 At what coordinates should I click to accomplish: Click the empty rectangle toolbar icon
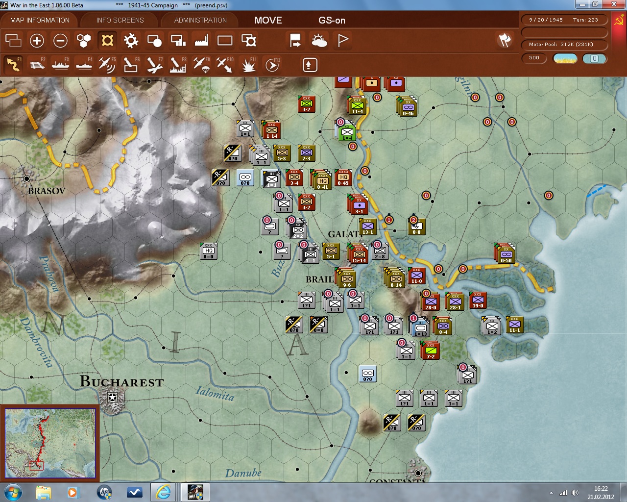point(225,40)
